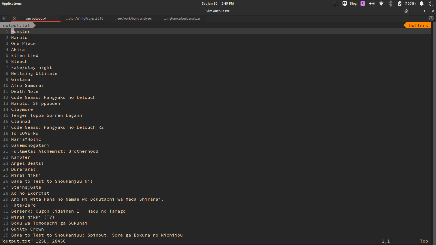Place cursor on line Claymore
The image size is (436, 245).
point(22,109)
